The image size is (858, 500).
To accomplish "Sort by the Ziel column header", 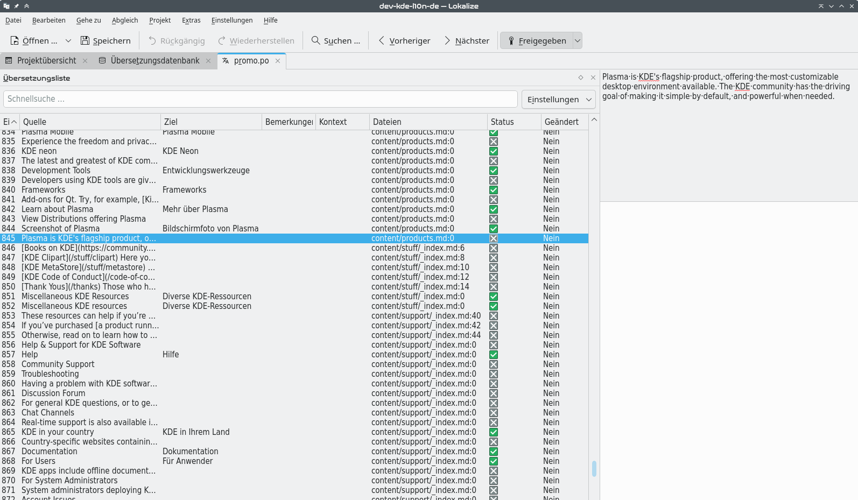I will click(x=211, y=122).
